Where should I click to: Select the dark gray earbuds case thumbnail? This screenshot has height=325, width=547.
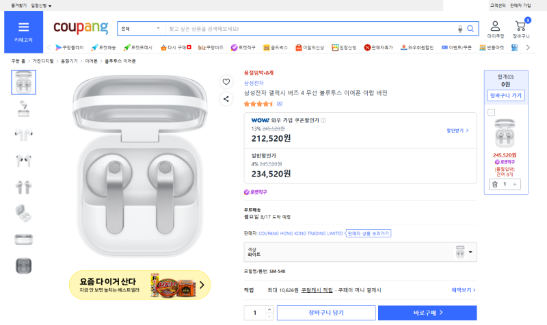coord(24,265)
